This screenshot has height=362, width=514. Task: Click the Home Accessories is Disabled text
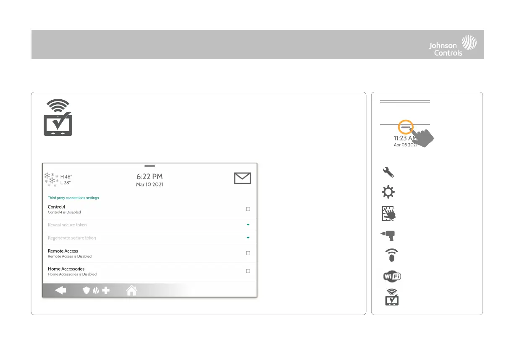tap(72, 274)
